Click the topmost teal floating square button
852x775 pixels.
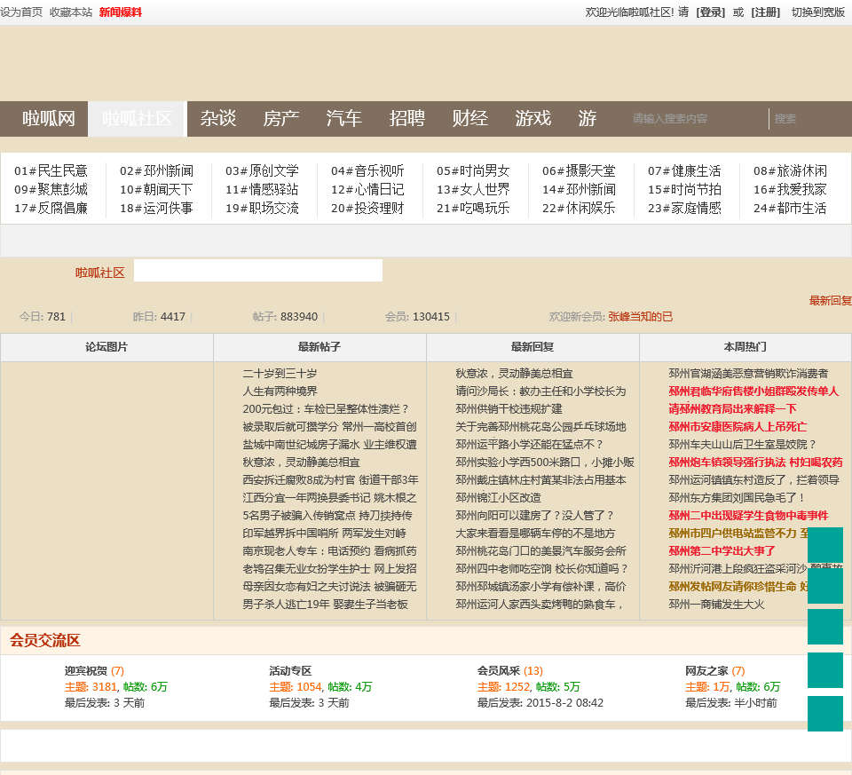pos(824,544)
